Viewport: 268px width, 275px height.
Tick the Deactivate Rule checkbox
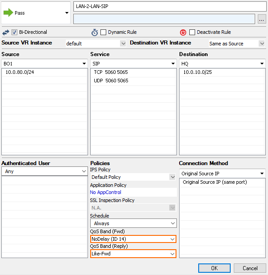[192, 32]
